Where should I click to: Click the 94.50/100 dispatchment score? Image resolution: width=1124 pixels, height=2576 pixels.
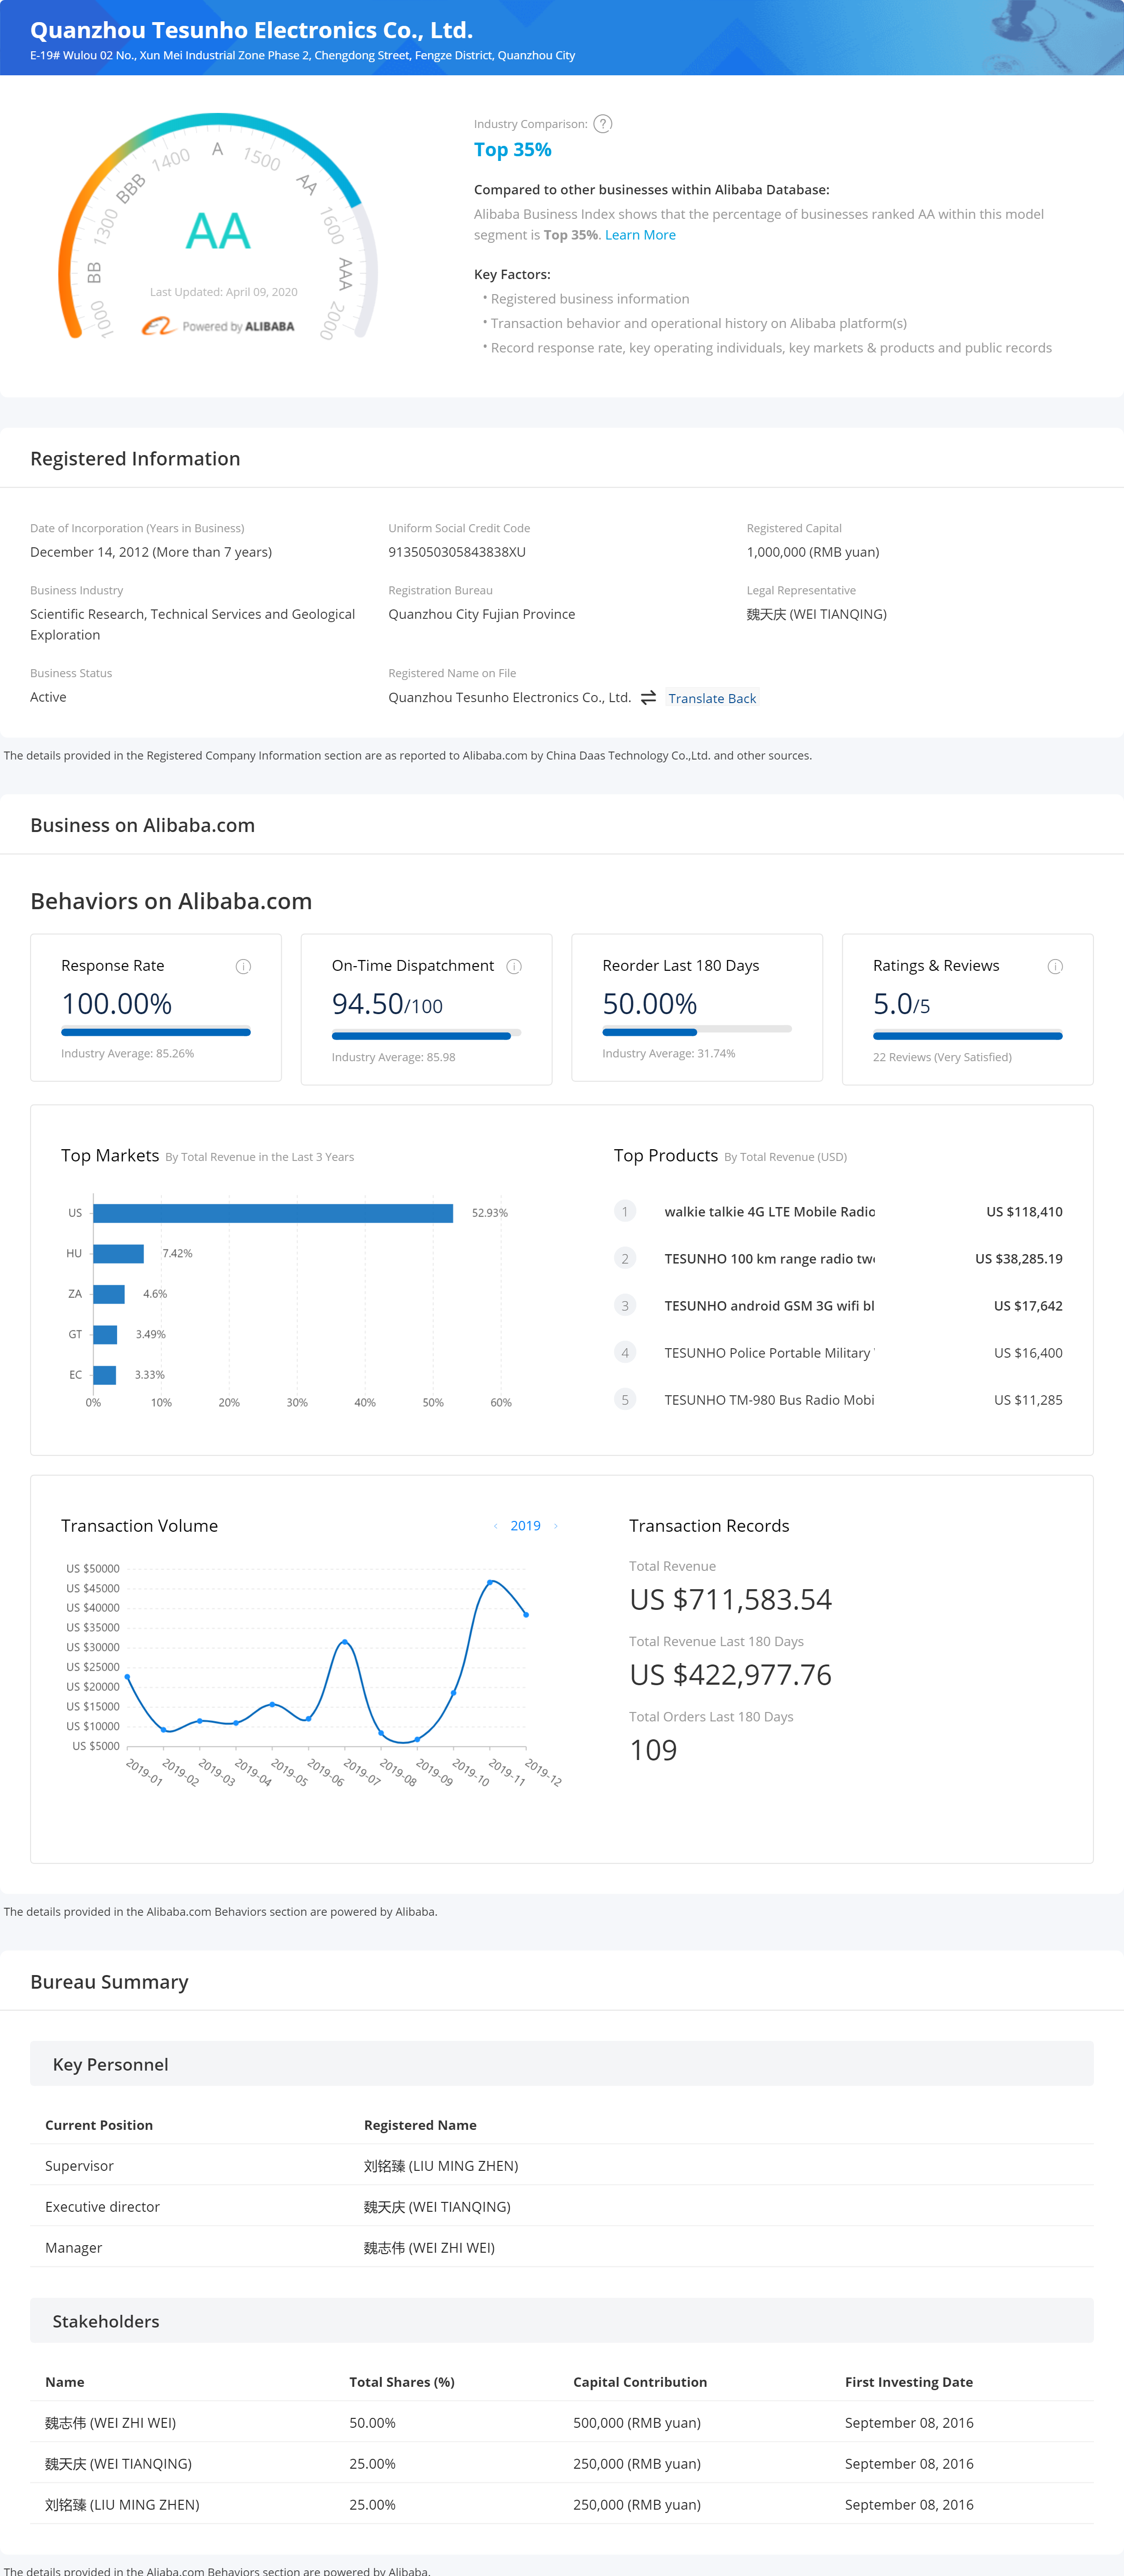(387, 1004)
